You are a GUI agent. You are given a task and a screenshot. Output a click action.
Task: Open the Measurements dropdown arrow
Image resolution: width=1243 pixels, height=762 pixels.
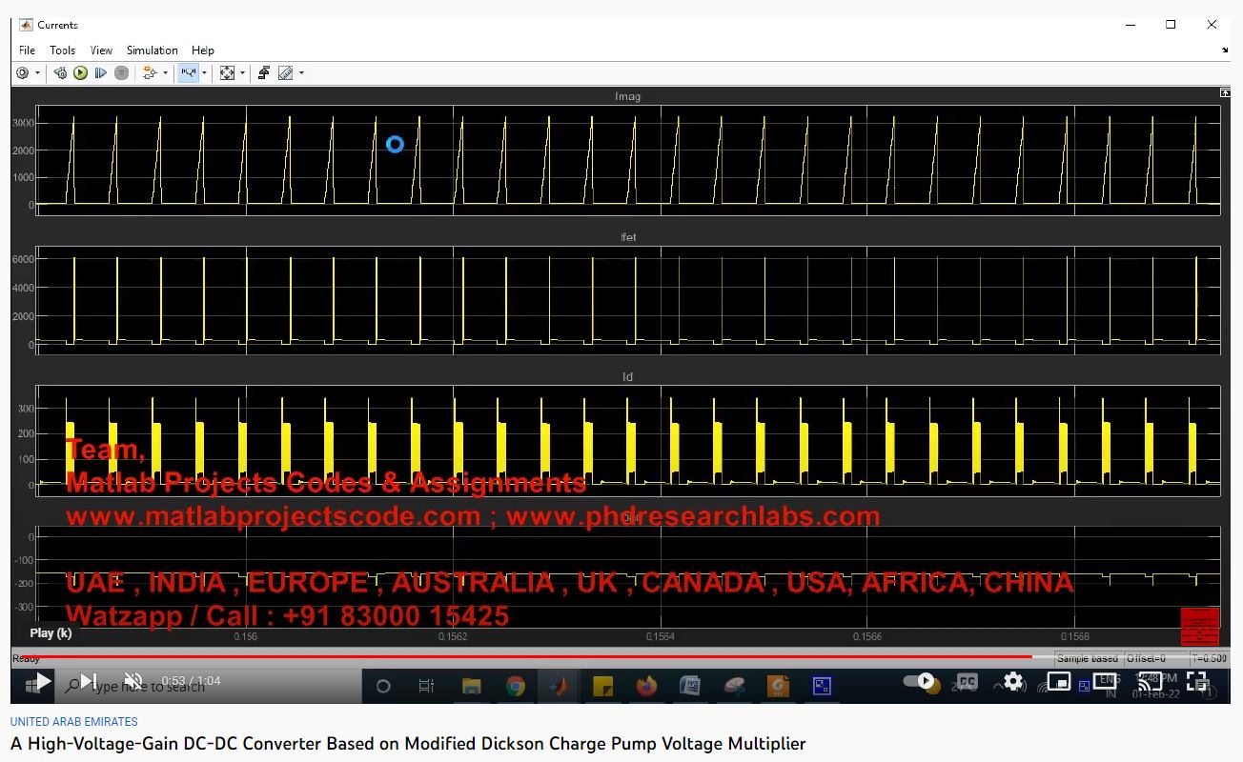point(301,73)
